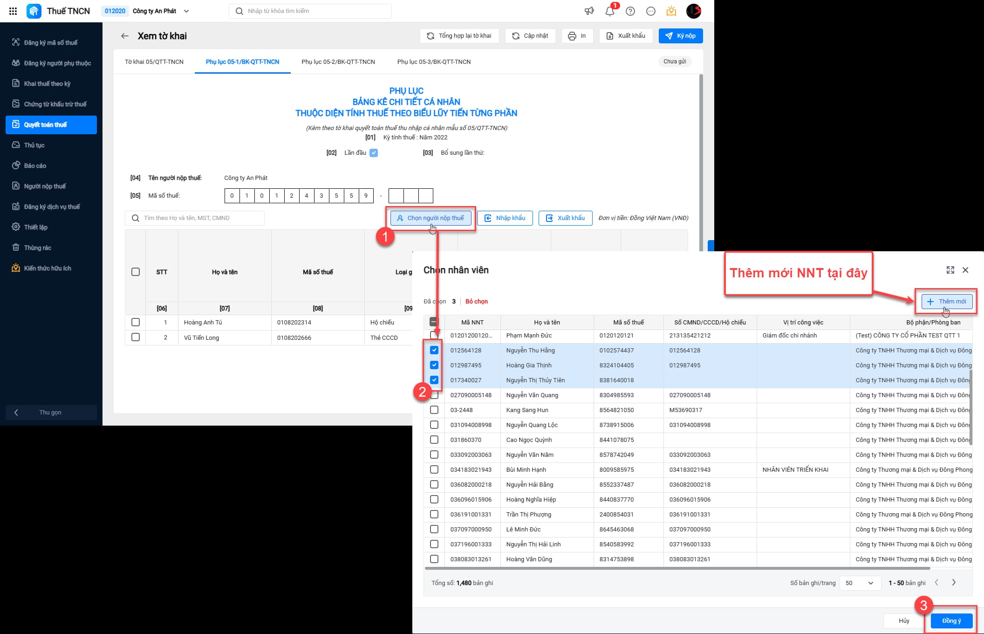This screenshot has width=984, height=634.
Task: Click the megaphone announcements icon
Action: (589, 11)
